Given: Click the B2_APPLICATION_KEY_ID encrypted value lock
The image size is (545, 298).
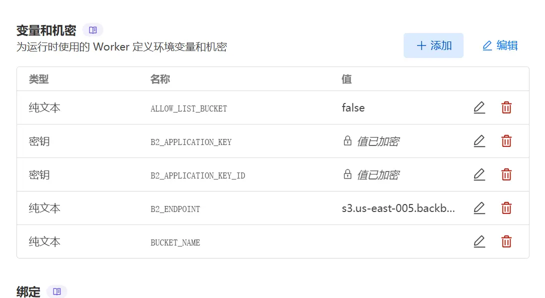Looking at the screenshot, I should (348, 174).
